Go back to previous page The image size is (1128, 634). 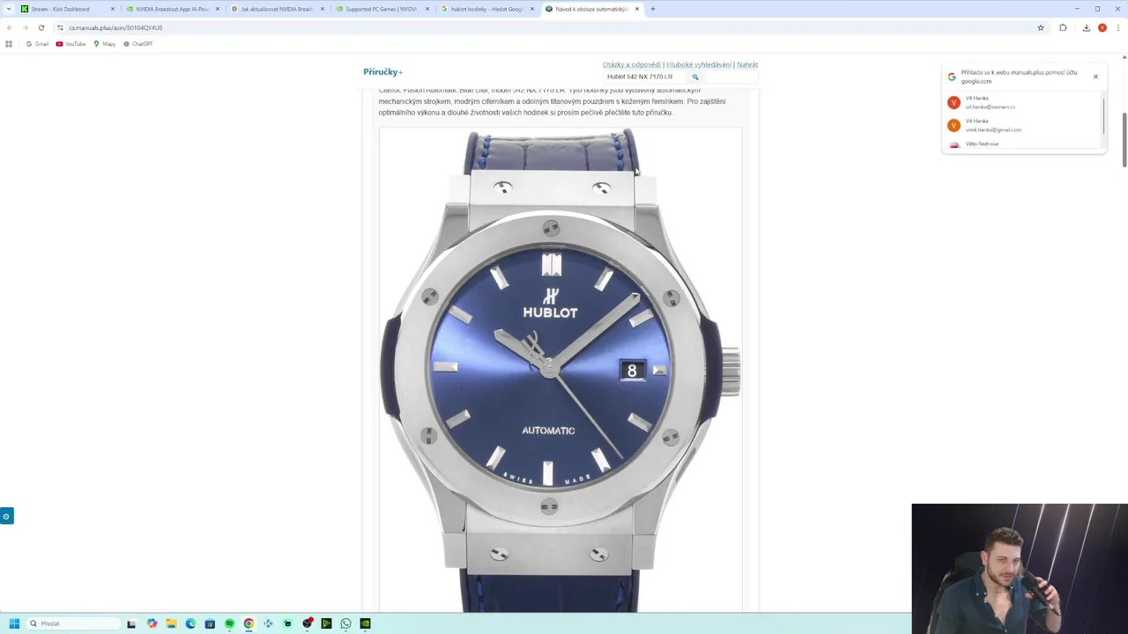[10, 27]
